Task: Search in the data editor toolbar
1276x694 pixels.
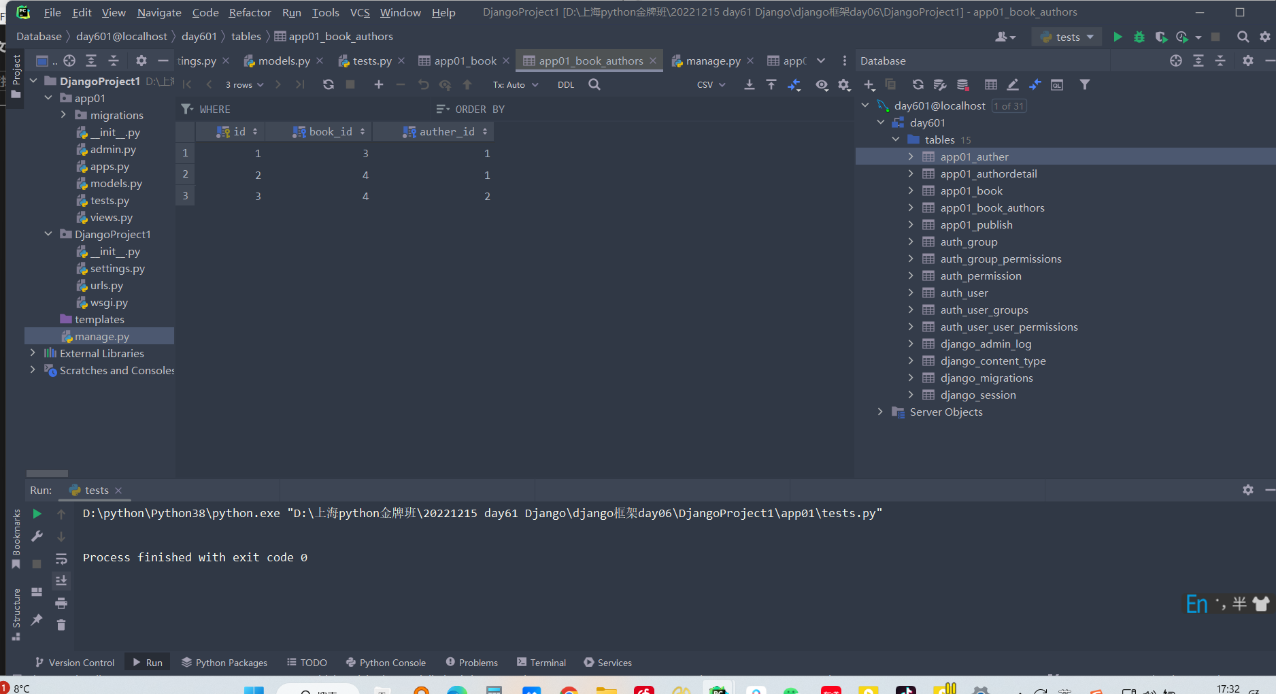Action: 594,84
